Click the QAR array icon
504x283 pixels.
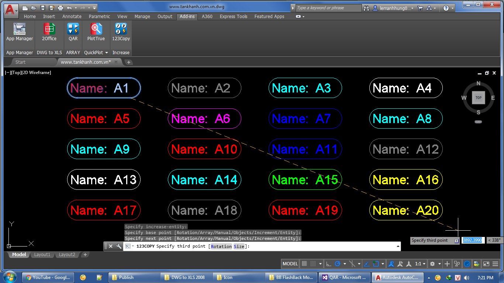[73, 31]
